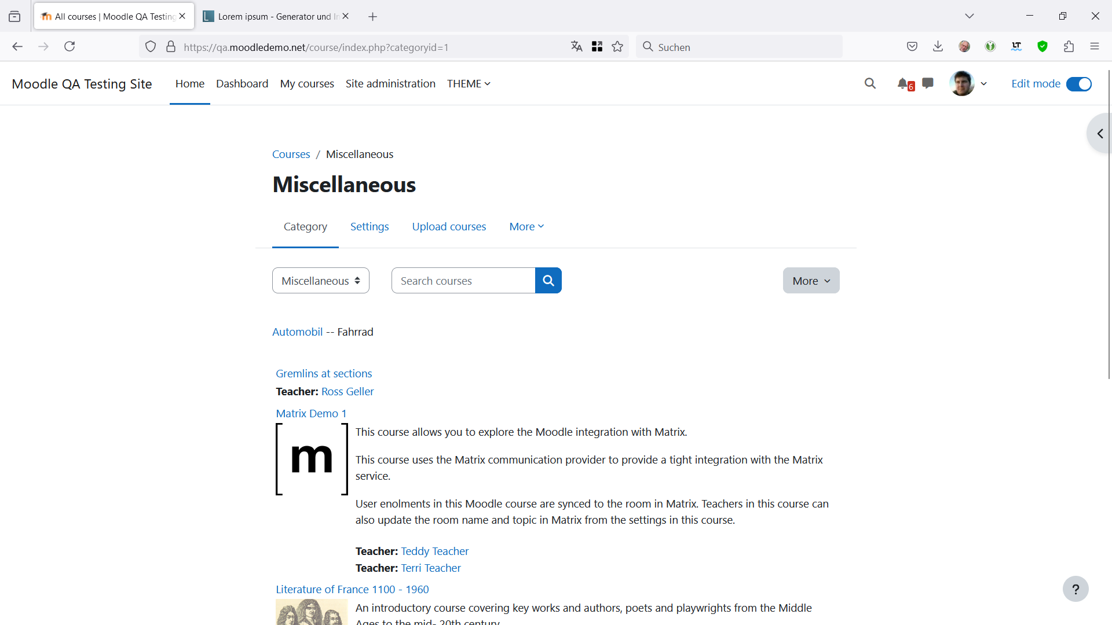The height and width of the screenshot is (625, 1112).
Task: Click the page vertical scrollbar
Action: 1109,226
